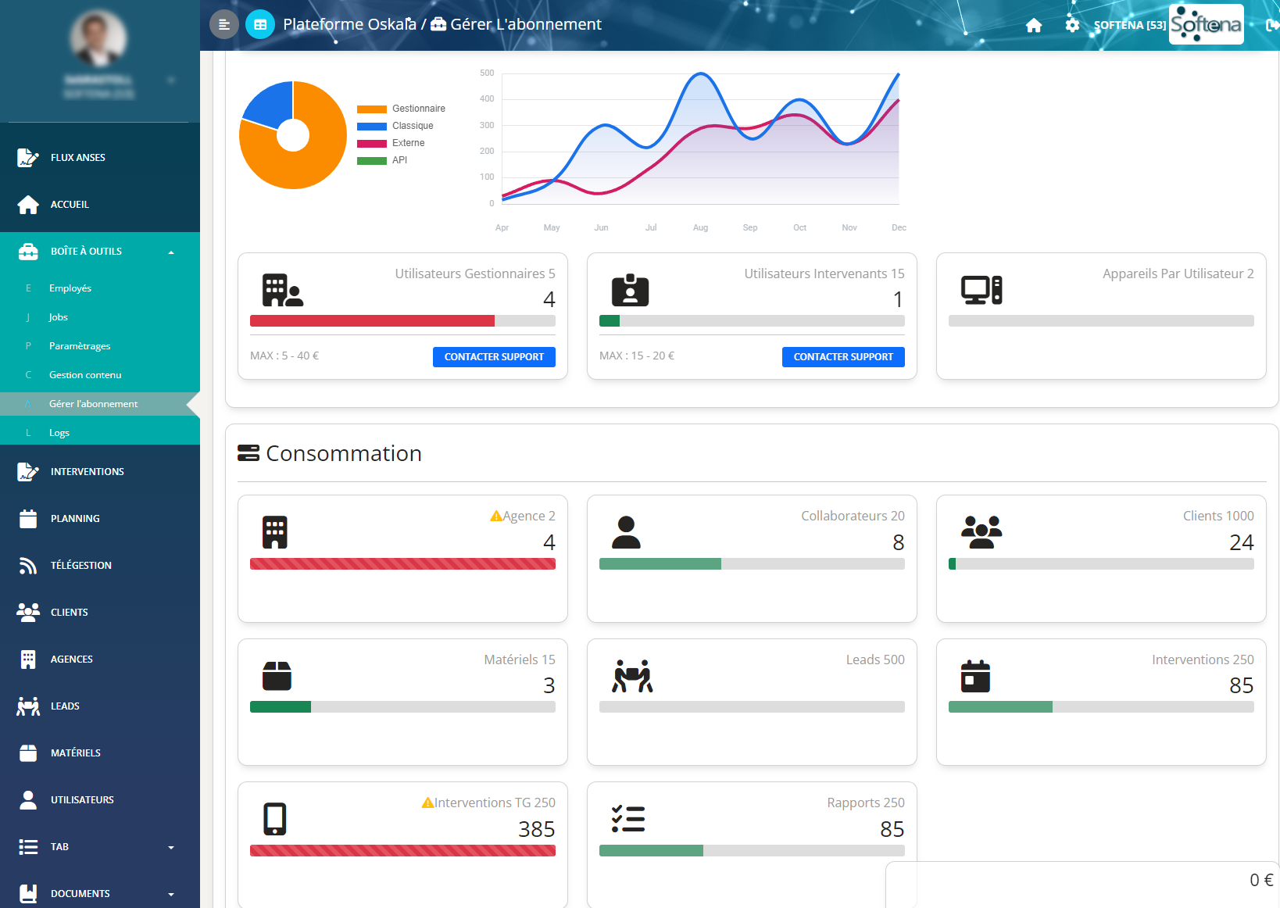Toggle API legend swatch
Viewport: 1280px width, 908px height.
pos(372,161)
